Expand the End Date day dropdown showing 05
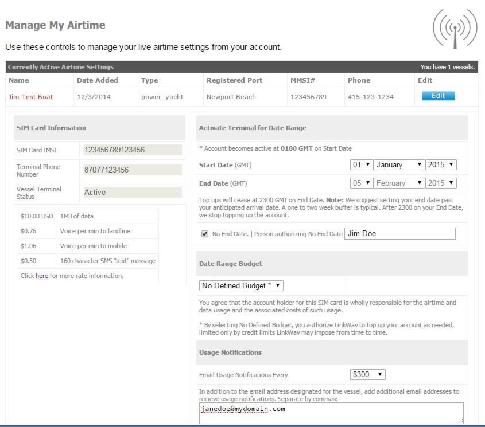The image size is (485, 427). tap(361, 183)
